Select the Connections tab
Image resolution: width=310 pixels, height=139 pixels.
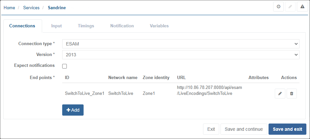coord(22,26)
